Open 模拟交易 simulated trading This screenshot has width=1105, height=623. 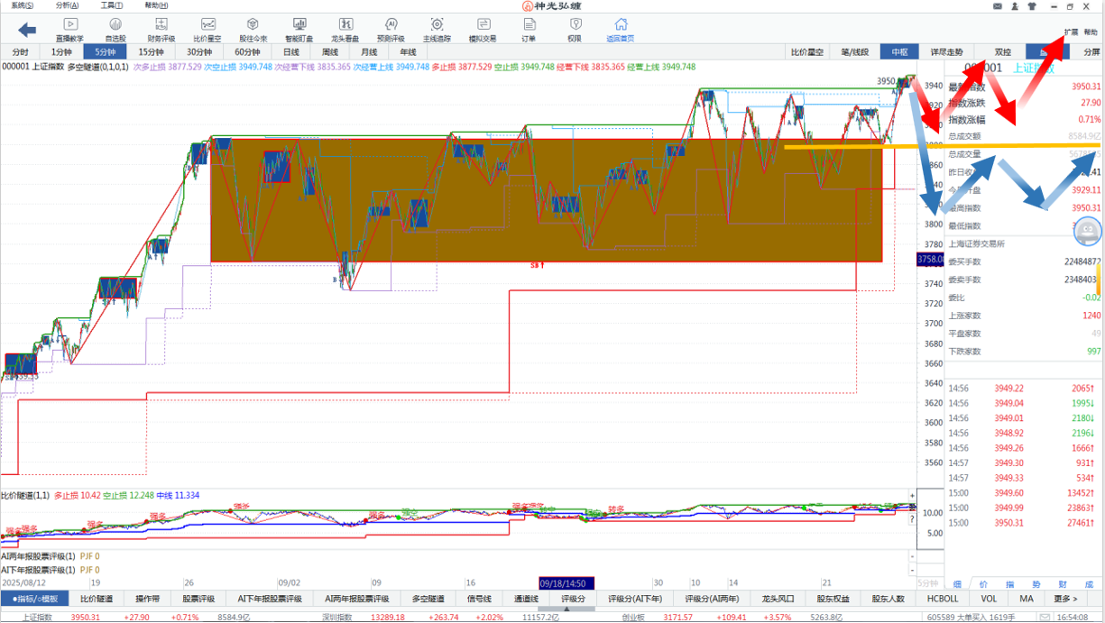click(483, 30)
